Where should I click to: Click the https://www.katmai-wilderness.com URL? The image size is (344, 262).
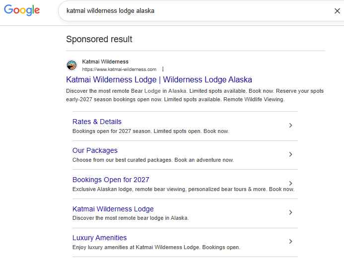(119, 69)
